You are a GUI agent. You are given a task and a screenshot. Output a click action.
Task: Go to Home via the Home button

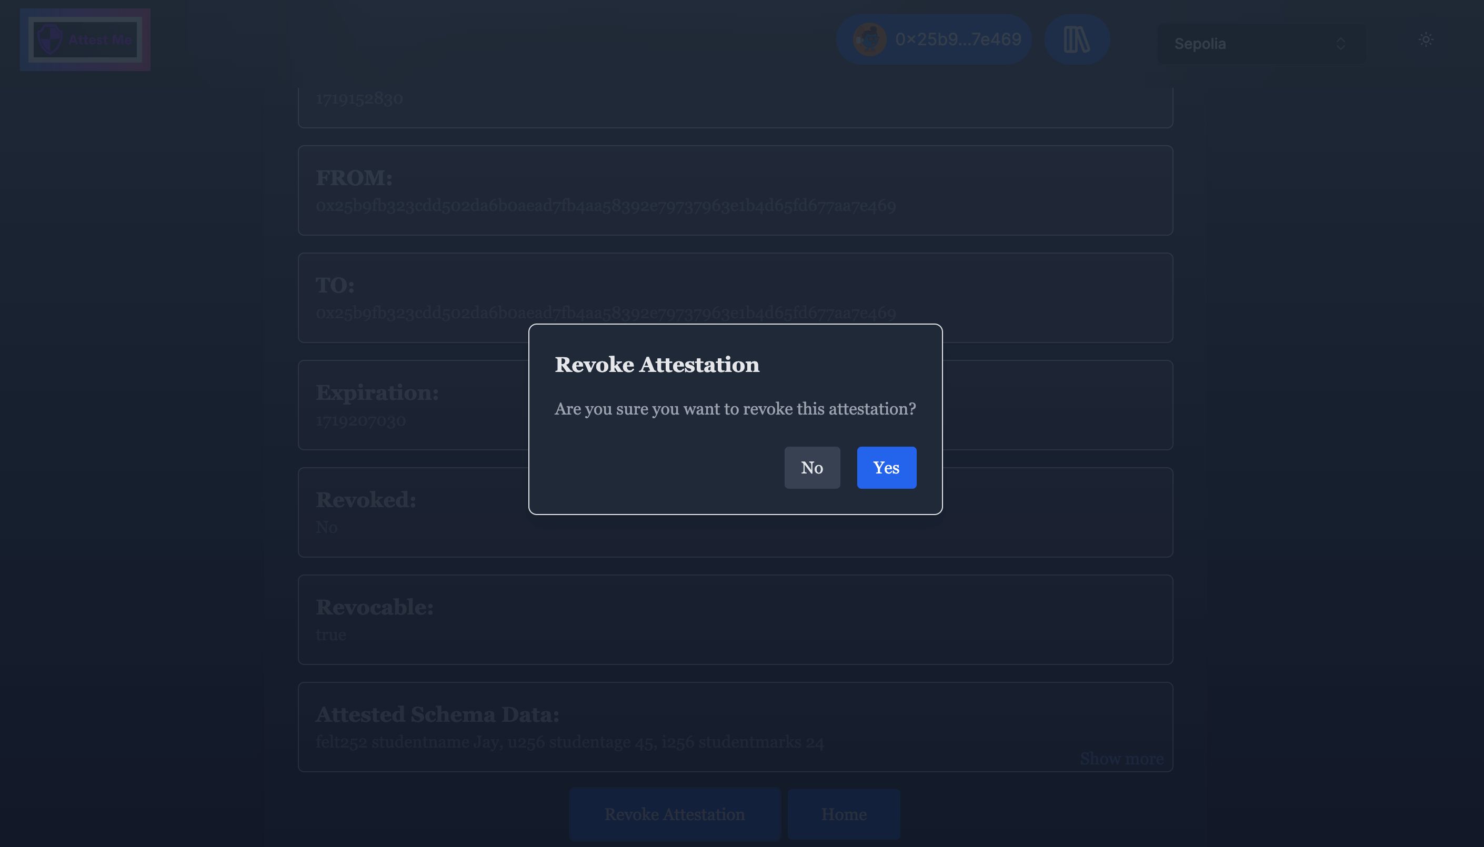[844, 814]
